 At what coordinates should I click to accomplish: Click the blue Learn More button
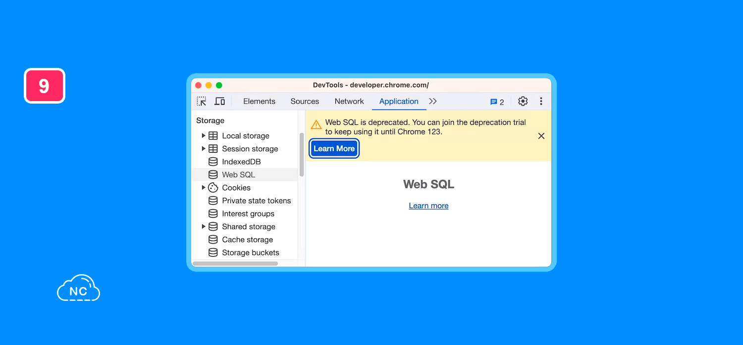tap(334, 149)
